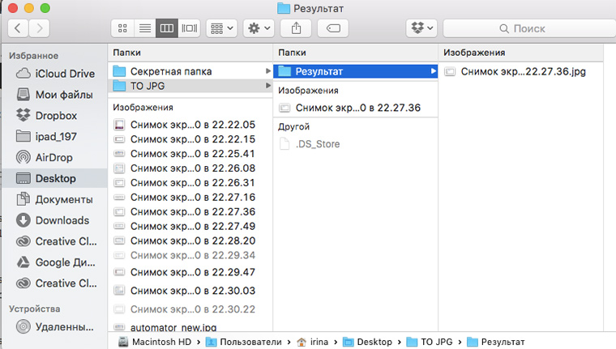This screenshot has height=349, width=616.
Task: Select the JPG file in Результат column
Action: 522,71
